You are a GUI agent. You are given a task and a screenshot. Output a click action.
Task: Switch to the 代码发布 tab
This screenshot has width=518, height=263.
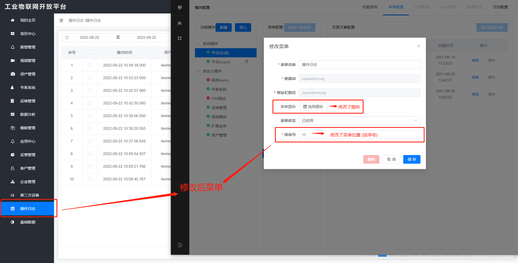tap(370, 7)
